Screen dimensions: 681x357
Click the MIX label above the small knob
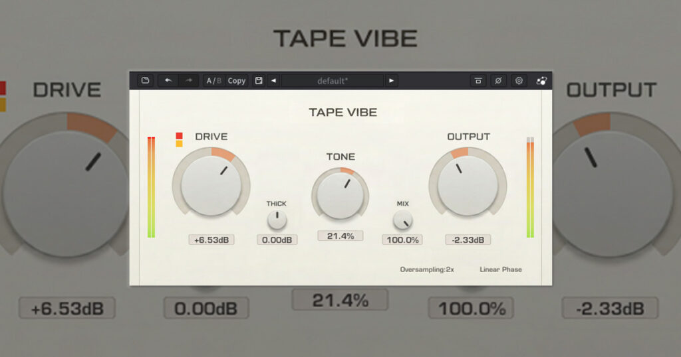pos(402,203)
